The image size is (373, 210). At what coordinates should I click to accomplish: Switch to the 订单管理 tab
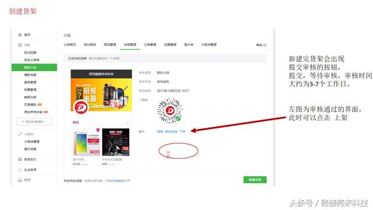pos(150,44)
